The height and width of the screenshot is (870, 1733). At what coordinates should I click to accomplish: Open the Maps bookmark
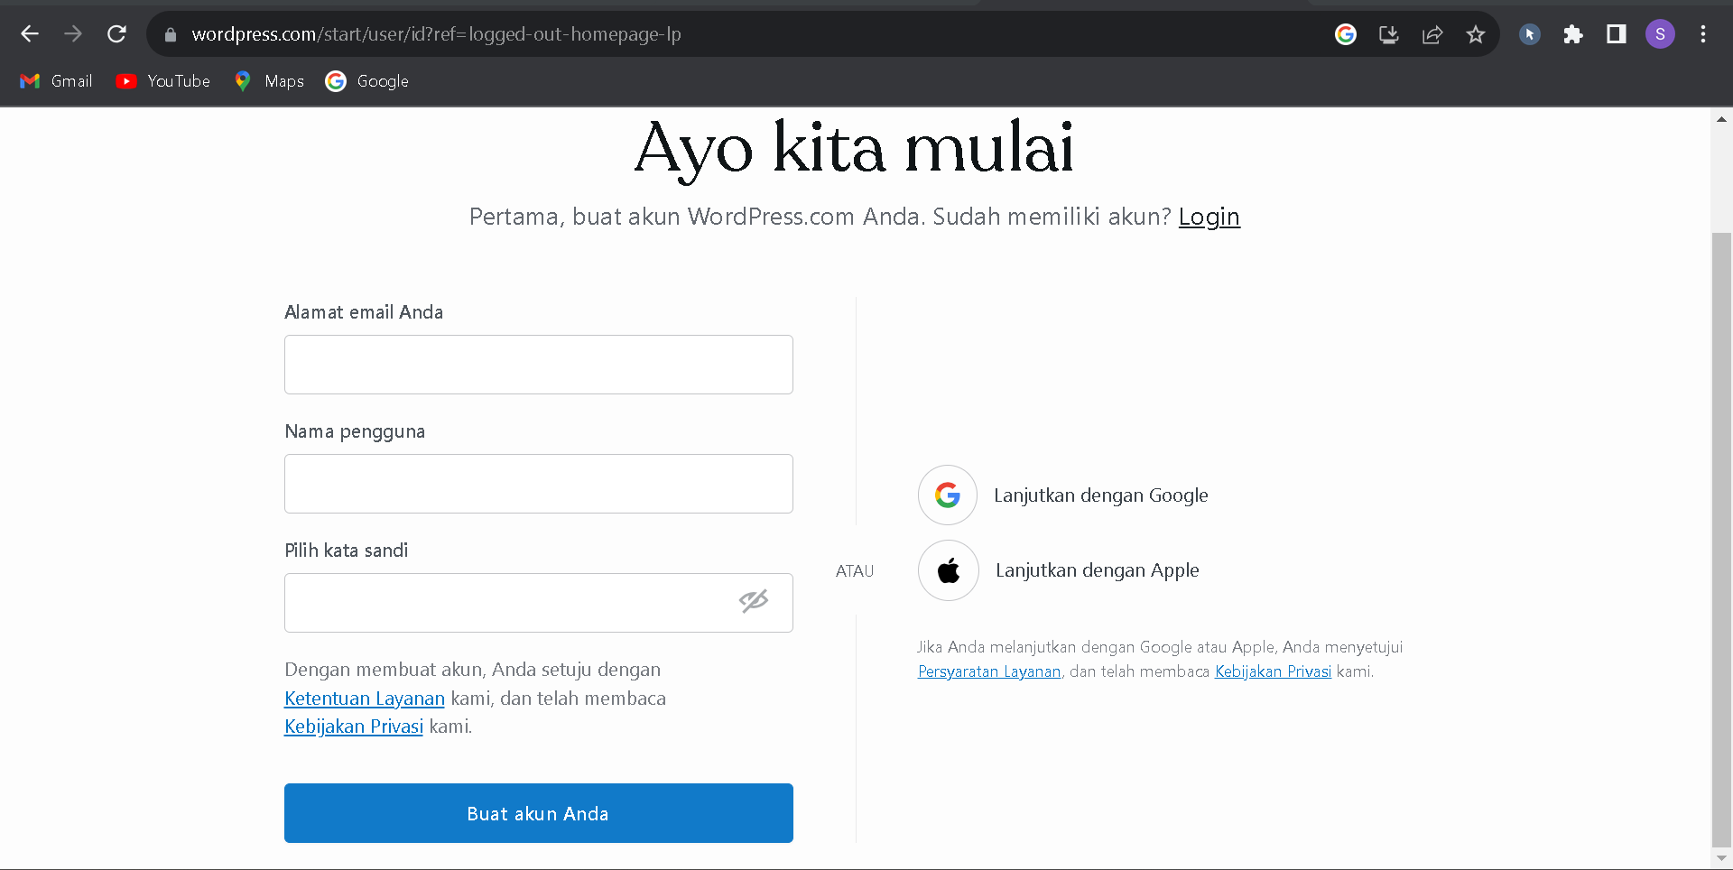click(x=269, y=81)
